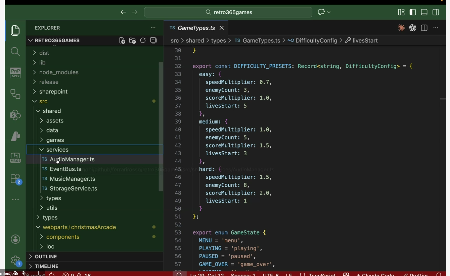Go back using the navigation arrow

(x=123, y=12)
